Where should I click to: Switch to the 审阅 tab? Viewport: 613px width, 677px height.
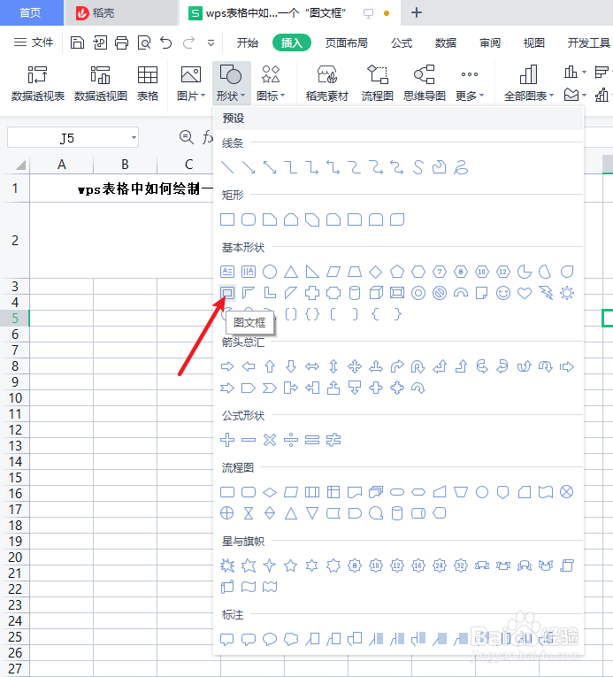(x=490, y=42)
